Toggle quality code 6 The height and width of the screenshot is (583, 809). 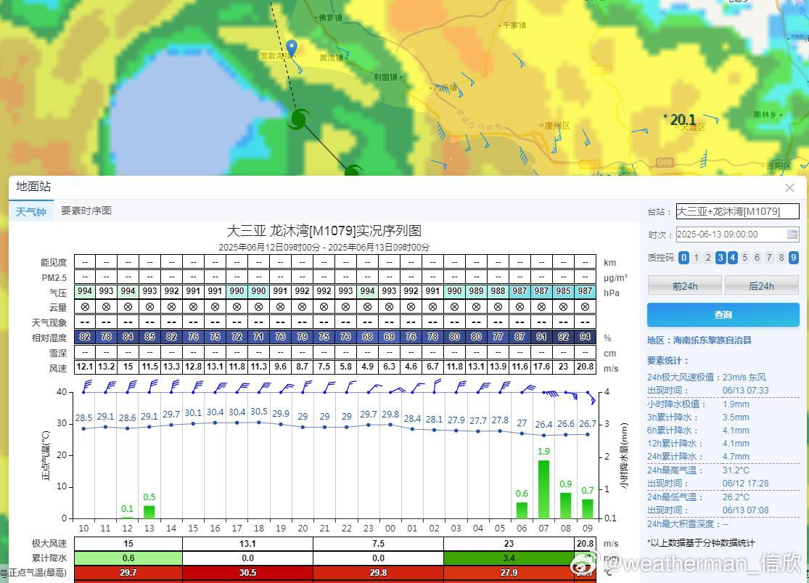[x=757, y=257]
